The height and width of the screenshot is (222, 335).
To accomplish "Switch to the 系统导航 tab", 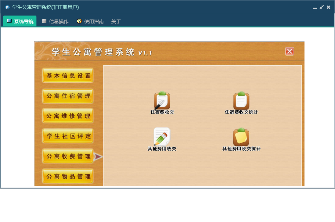I will (20, 21).
